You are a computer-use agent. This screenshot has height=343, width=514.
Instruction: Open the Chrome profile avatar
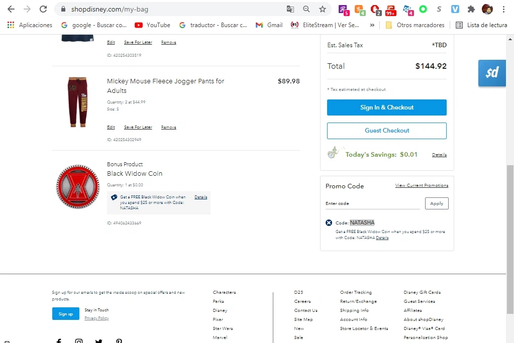tap(487, 9)
